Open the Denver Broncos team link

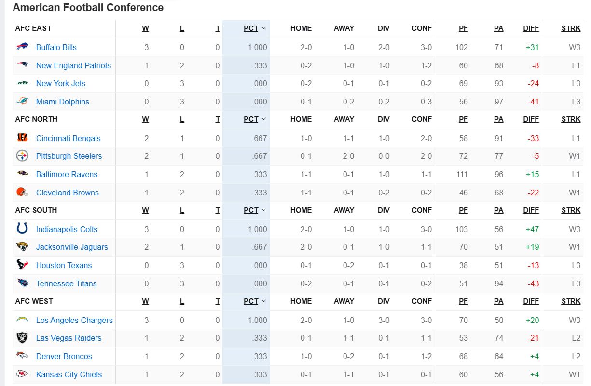coord(64,356)
